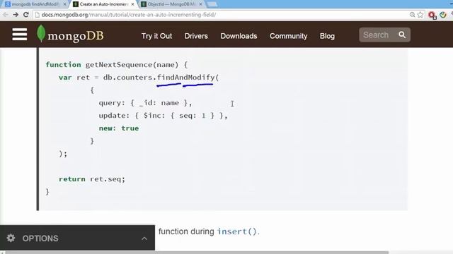Select Create an Auto-Incrementing tab

104,4
